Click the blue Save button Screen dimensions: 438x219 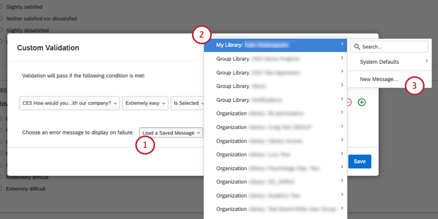[360, 161]
